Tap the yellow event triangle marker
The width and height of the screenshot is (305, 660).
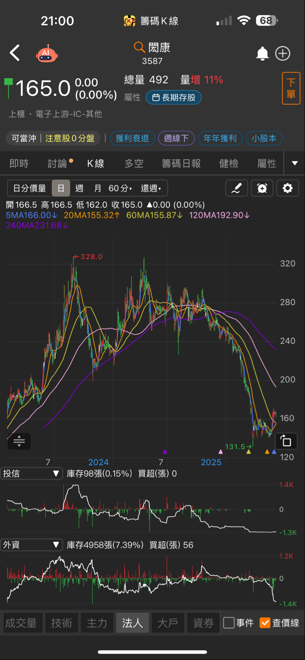249,451
